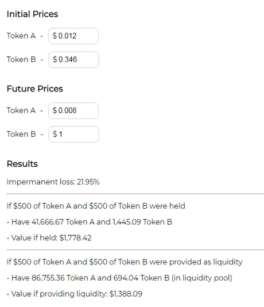Select the Future Prices Token A field showing 0.008
The image size is (264, 307).
click(73, 110)
